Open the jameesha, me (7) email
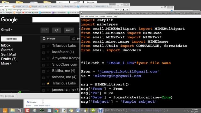This screenshot has height=113, width=201. 66,89
